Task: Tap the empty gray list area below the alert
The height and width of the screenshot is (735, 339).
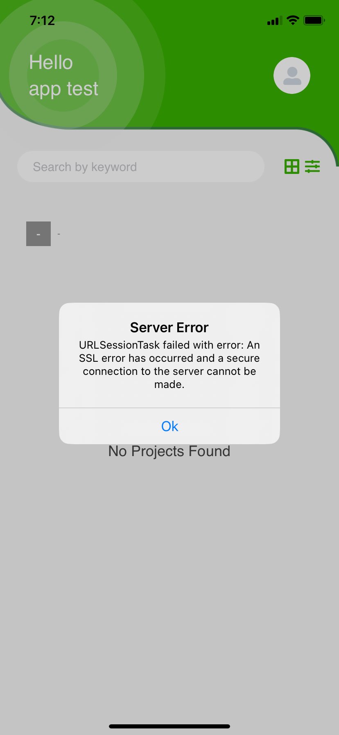Action: point(169,587)
